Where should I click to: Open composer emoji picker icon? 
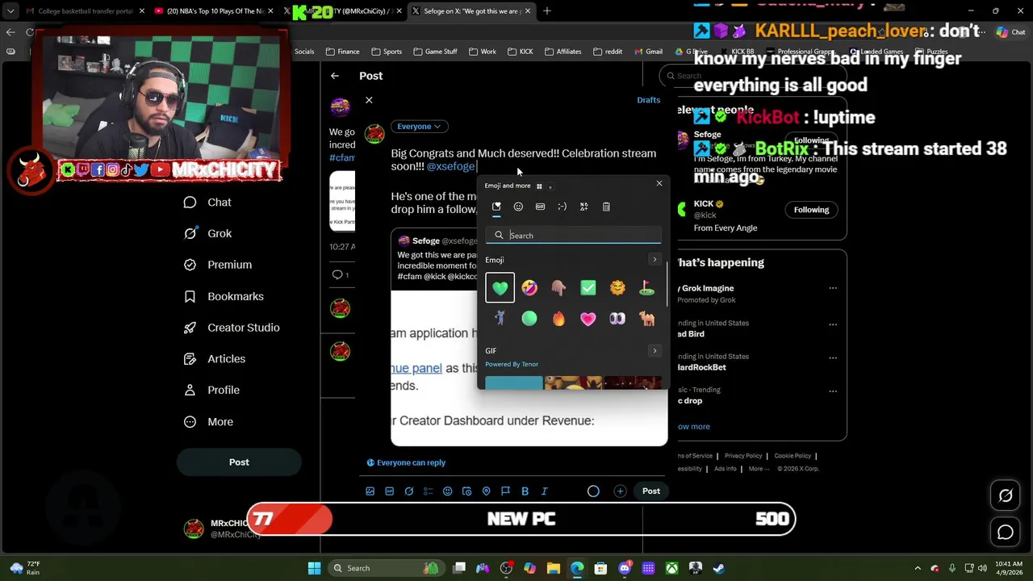[x=448, y=491]
